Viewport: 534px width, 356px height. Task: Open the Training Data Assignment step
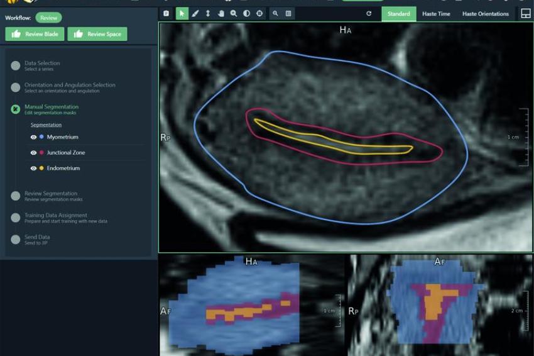pos(59,218)
